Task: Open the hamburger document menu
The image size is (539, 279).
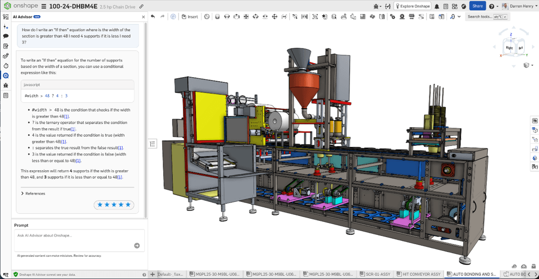Action: [44, 6]
